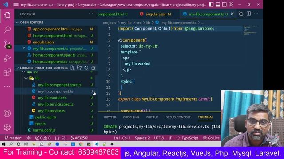Click New Folder icon in explorer header
284x159 pixels.
point(79,68)
